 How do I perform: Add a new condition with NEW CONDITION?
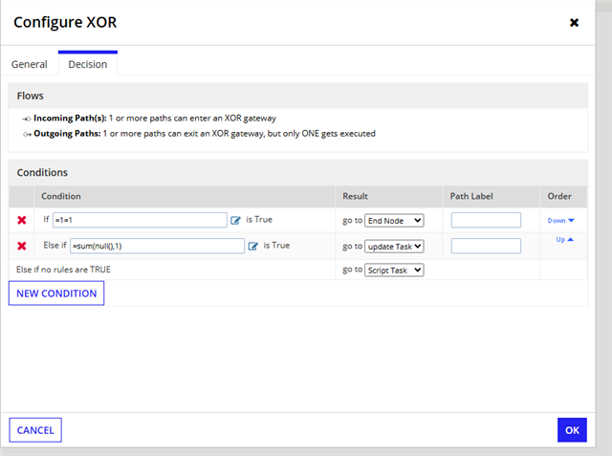[x=56, y=293]
